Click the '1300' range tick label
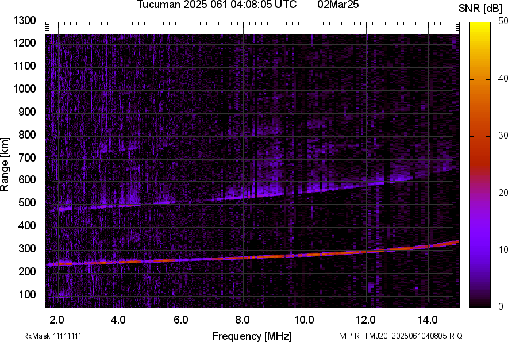Image resolution: width=508 pixels, height=342 pixels. (25, 21)
